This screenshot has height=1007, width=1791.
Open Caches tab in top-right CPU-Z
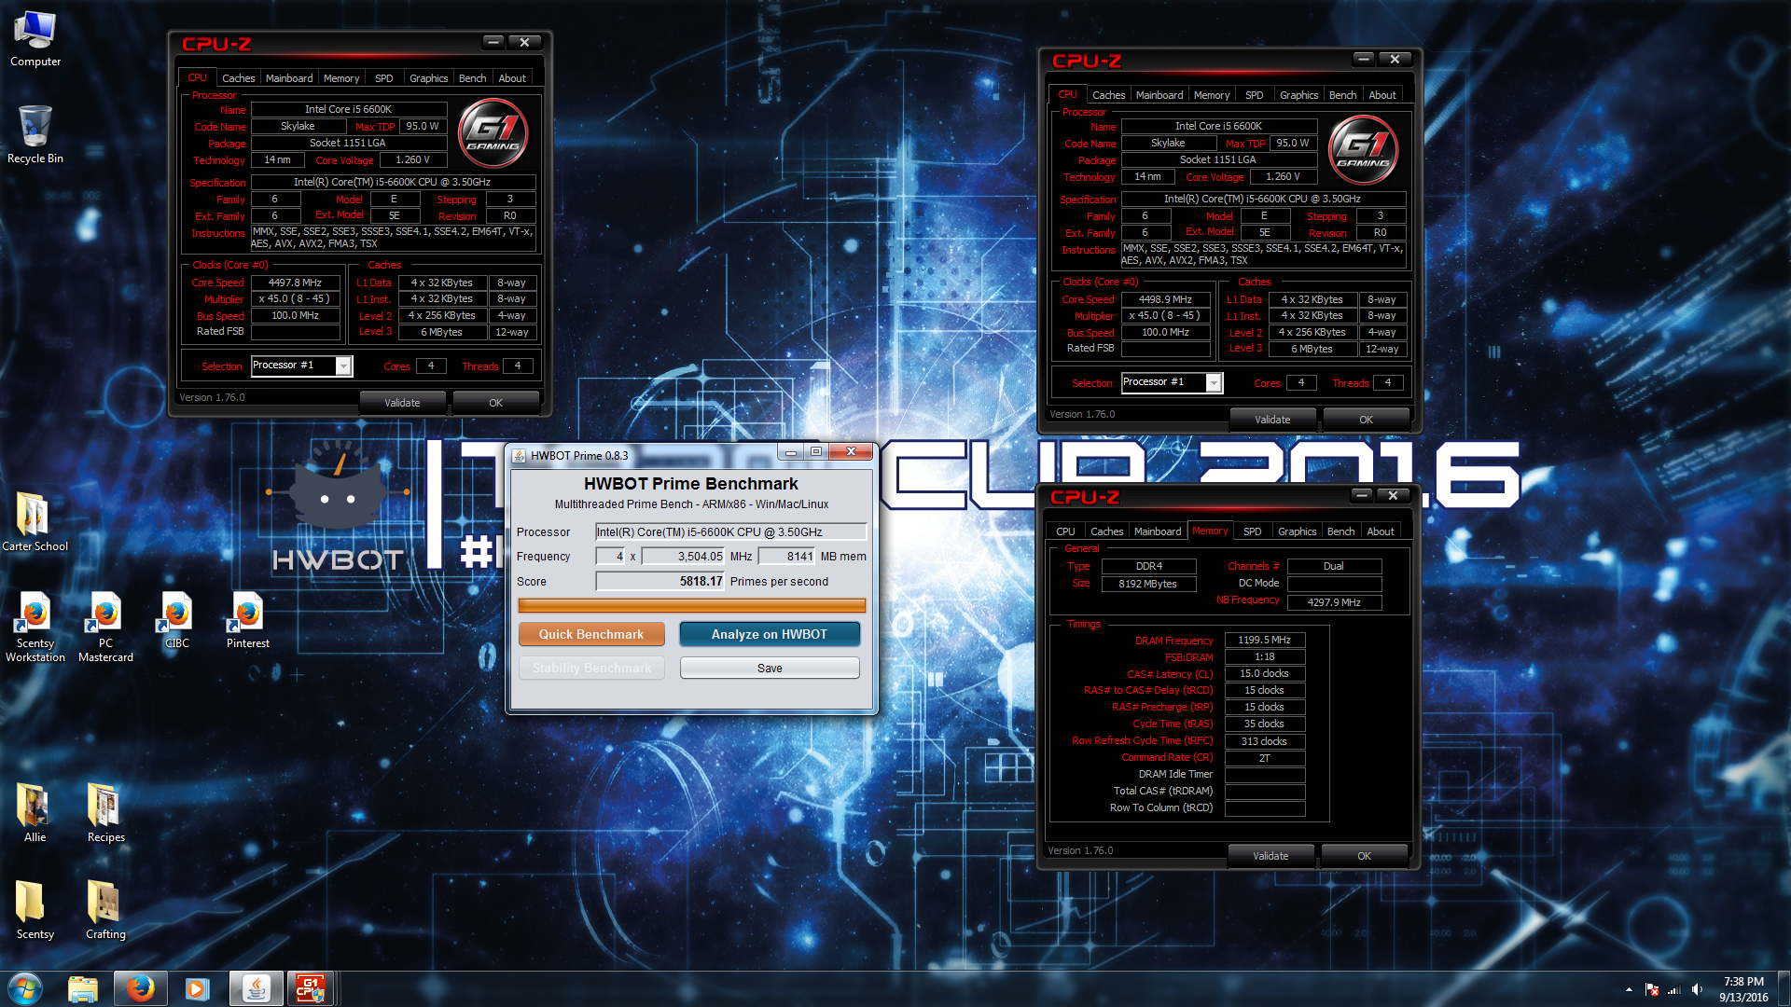pyautogui.click(x=1108, y=95)
